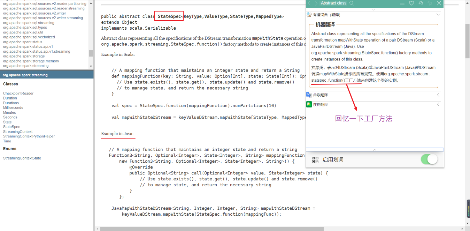Viewport: 470px width, 231px height.
Task: Collapse the 有道词典 (翻译) section chevron
Action: [438, 15]
